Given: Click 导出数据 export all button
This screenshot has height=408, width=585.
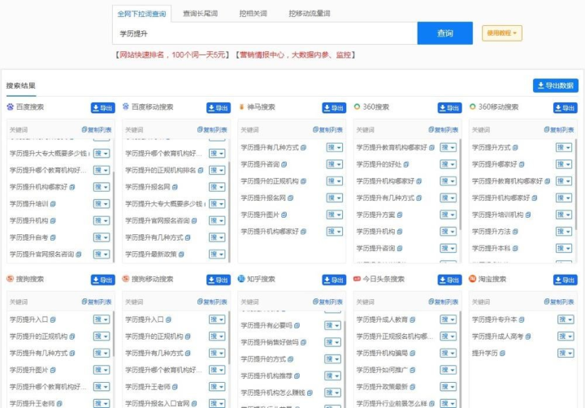Looking at the screenshot, I should (x=556, y=85).
